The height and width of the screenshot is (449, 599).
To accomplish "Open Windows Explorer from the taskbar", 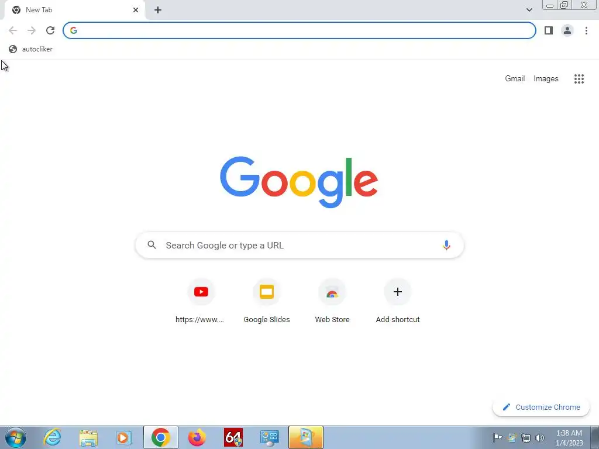I will click(x=88, y=437).
